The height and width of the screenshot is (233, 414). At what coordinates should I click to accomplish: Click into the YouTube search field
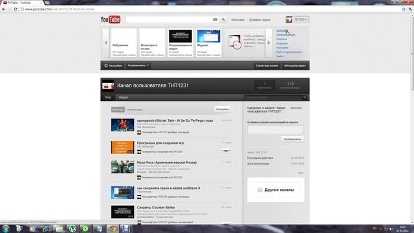(x=169, y=19)
